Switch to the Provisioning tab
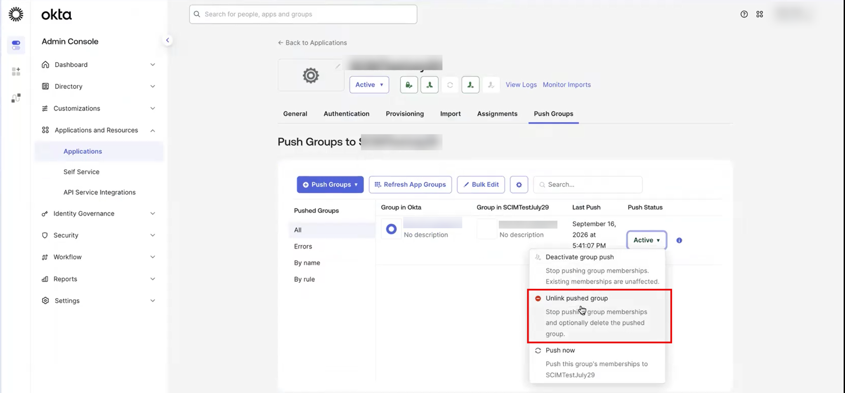Image resolution: width=845 pixels, height=393 pixels. pyautogui.click(x=405, y=114)
